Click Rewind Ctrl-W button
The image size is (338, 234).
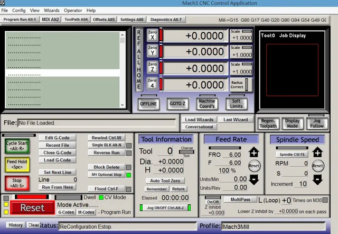pyautogui.click(x=107, y=138)
